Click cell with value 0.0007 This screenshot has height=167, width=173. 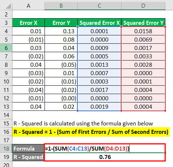tap(99, 73)
